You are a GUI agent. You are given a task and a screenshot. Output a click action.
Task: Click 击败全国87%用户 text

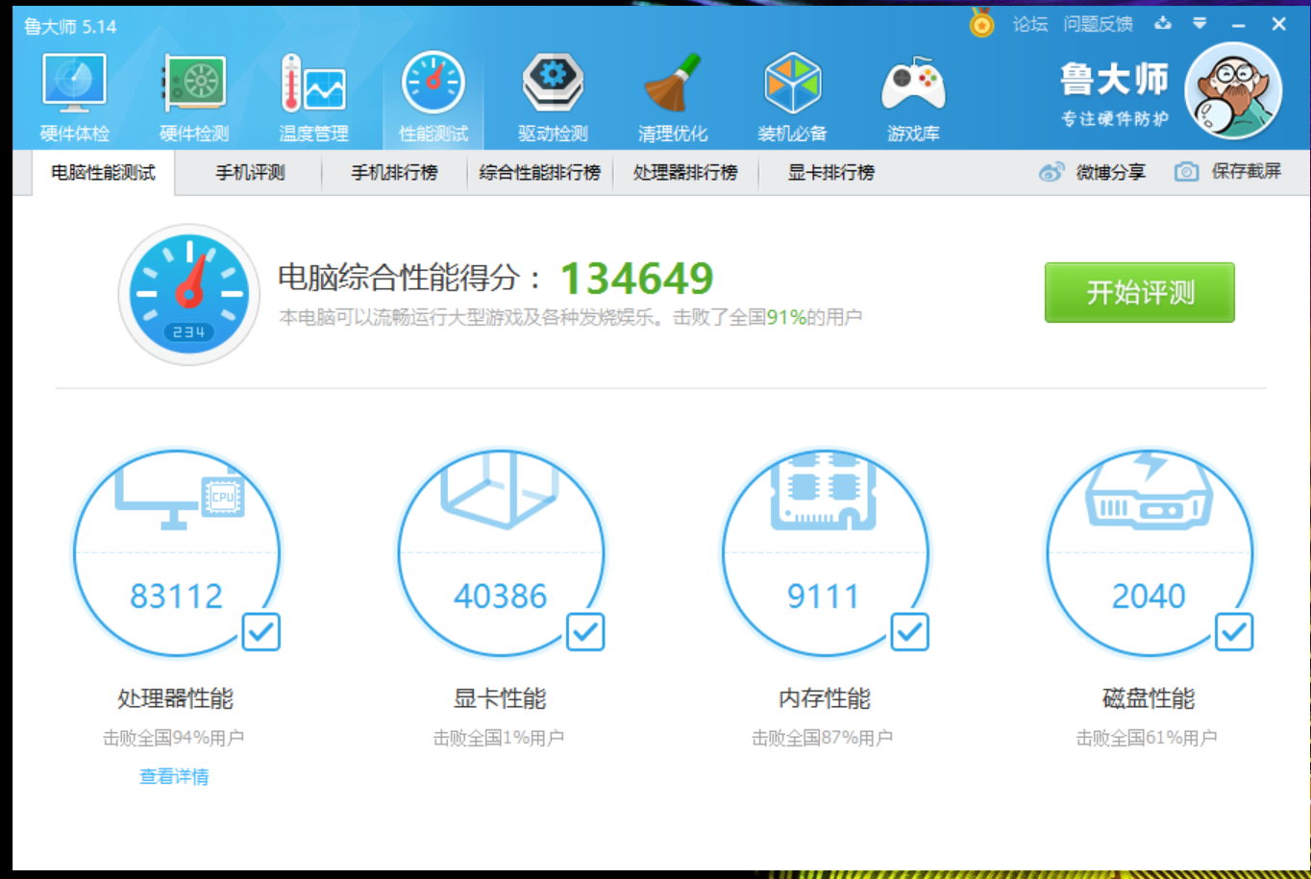tap(823, 738)
